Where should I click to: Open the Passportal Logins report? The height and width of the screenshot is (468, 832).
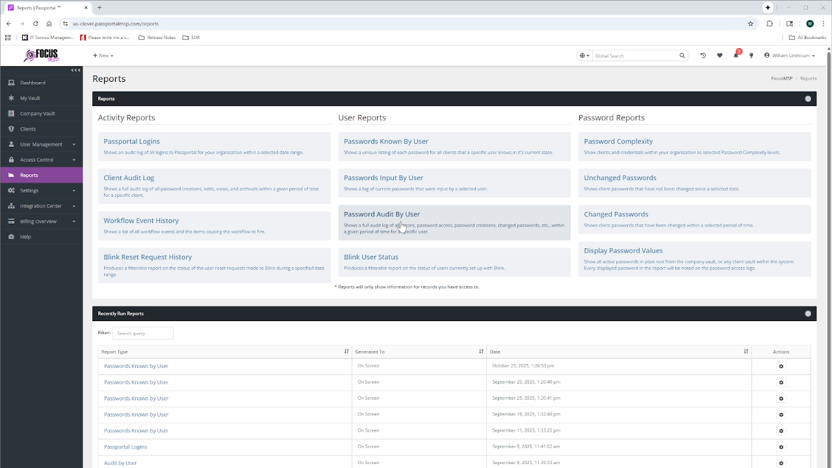[x=131, y=141]
